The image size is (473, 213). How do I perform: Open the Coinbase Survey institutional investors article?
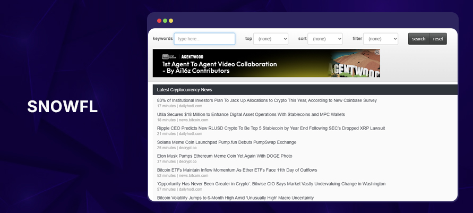tap(266, 100)
